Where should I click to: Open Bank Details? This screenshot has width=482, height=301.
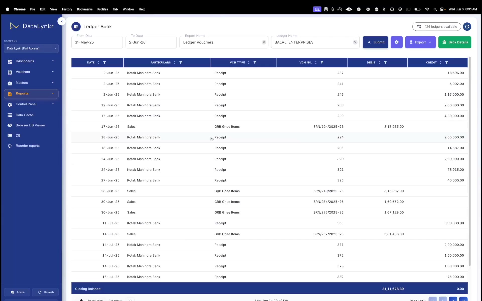click(x=455, y=42)
